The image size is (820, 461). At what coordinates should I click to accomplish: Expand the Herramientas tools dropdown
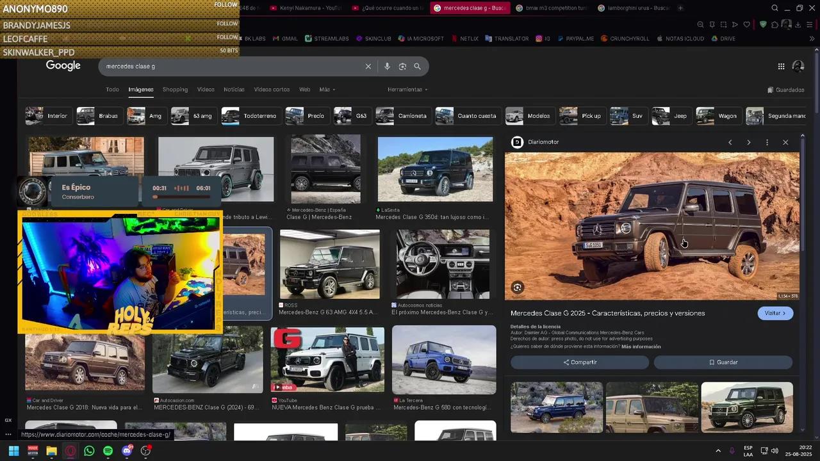[x=407, y=90]
